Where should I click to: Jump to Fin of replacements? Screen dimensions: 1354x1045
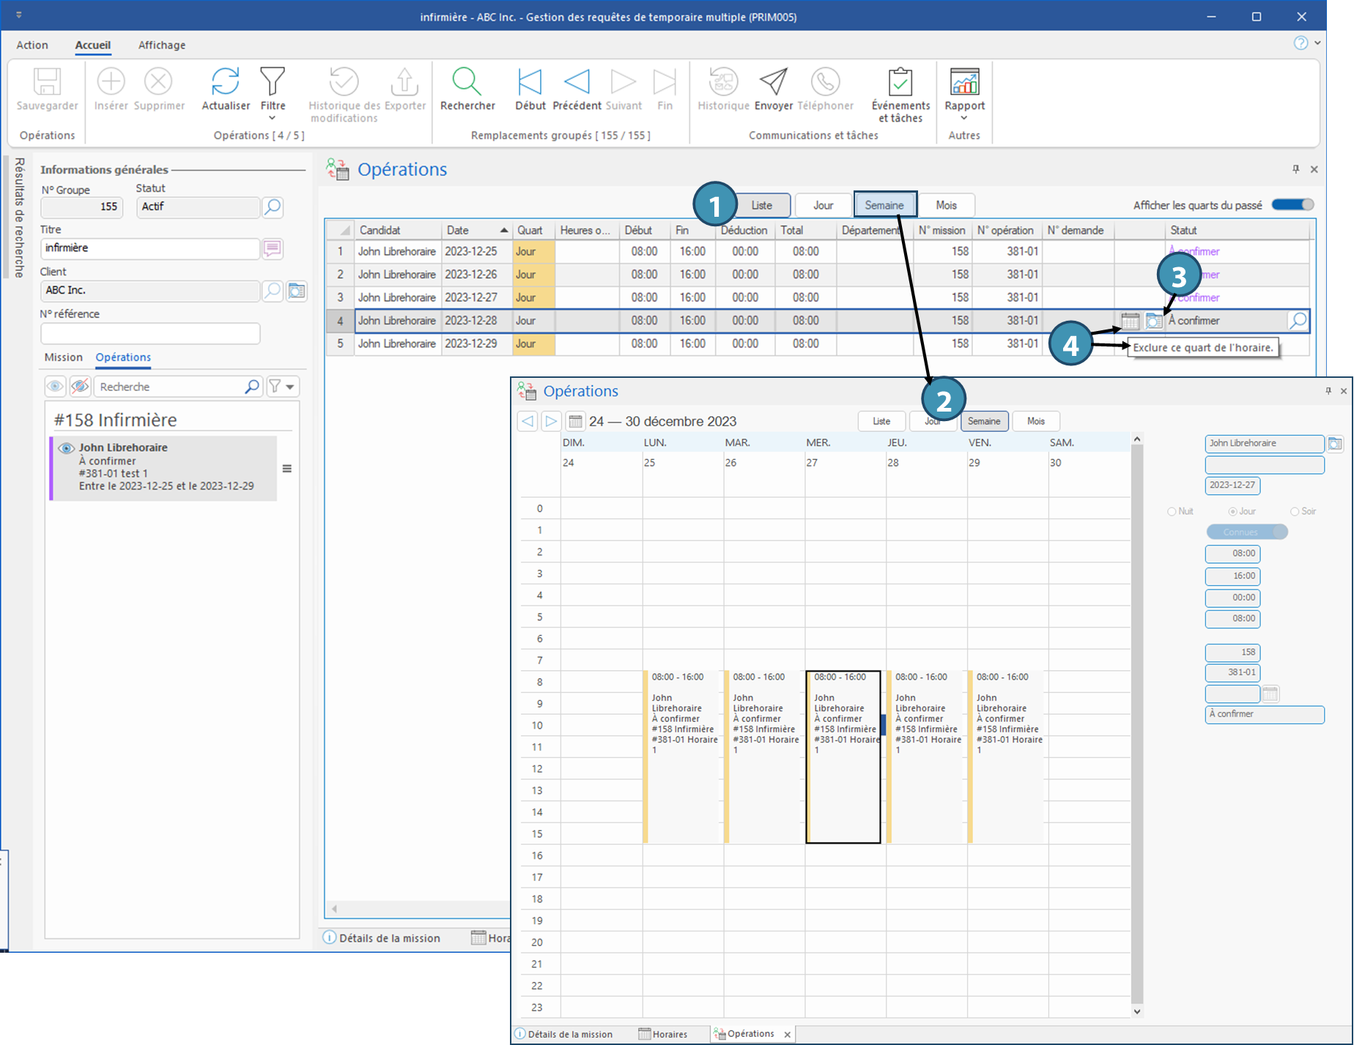pos(665,81)
